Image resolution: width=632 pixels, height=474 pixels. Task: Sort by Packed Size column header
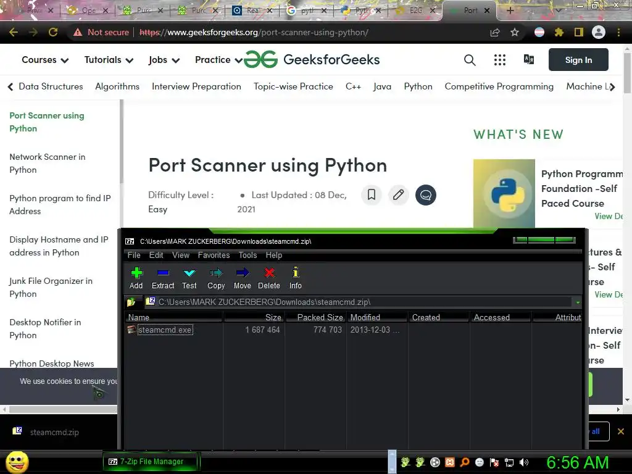315,317
